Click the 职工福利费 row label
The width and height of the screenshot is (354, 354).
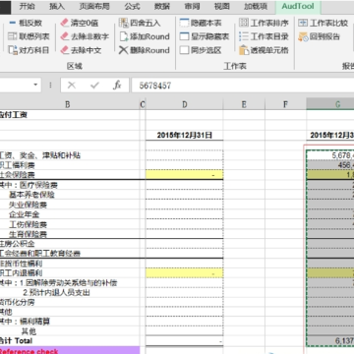(18, 165)
